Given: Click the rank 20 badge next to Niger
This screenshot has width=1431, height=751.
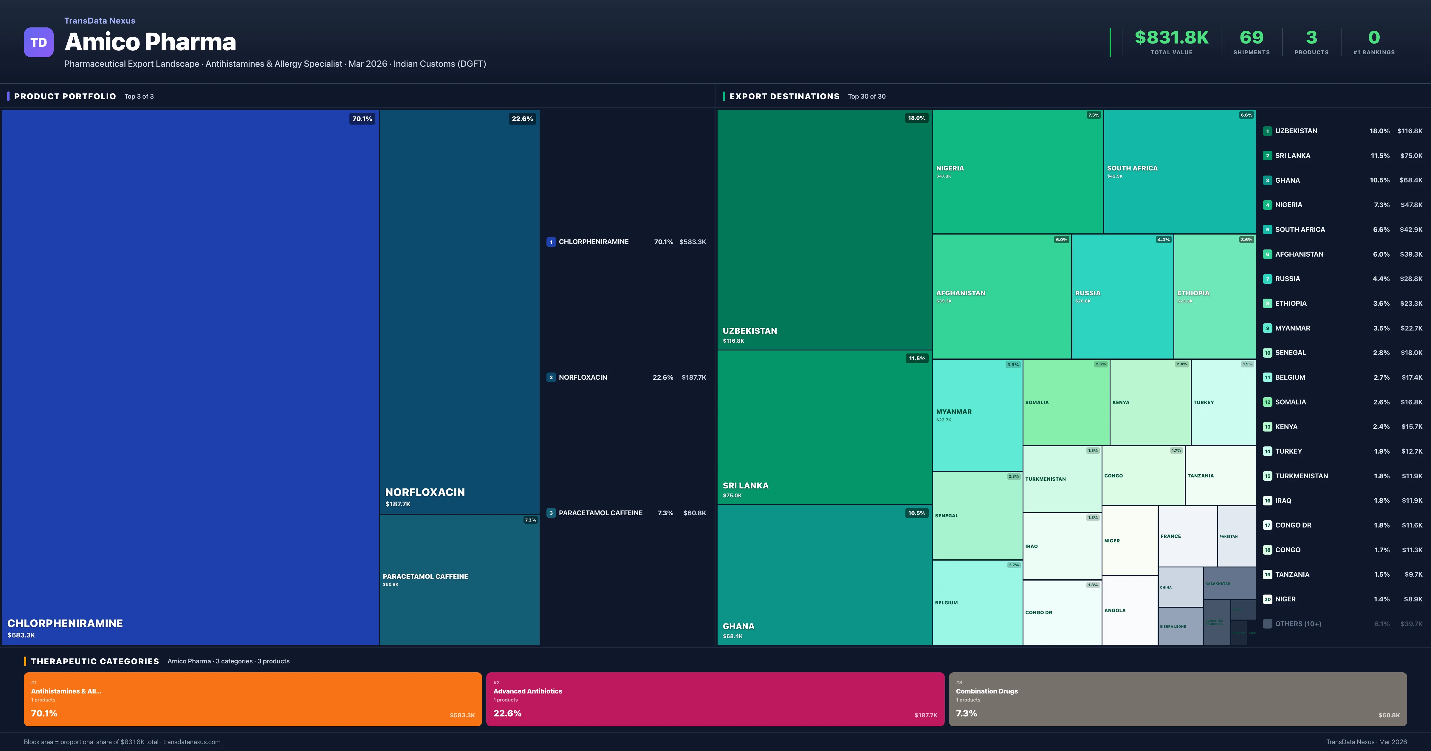Looking at the screenshot, I should (1268, 599).
